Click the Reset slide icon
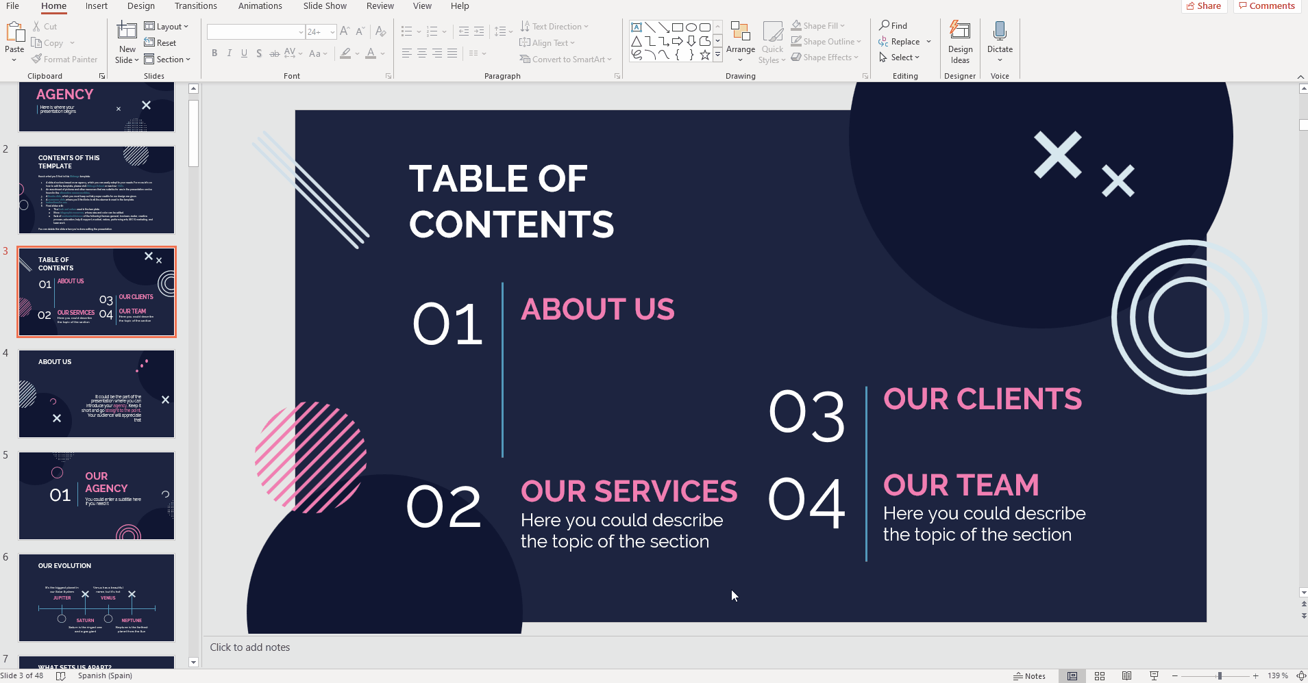This screenshot has height=683, width=1308. (149, 43)
